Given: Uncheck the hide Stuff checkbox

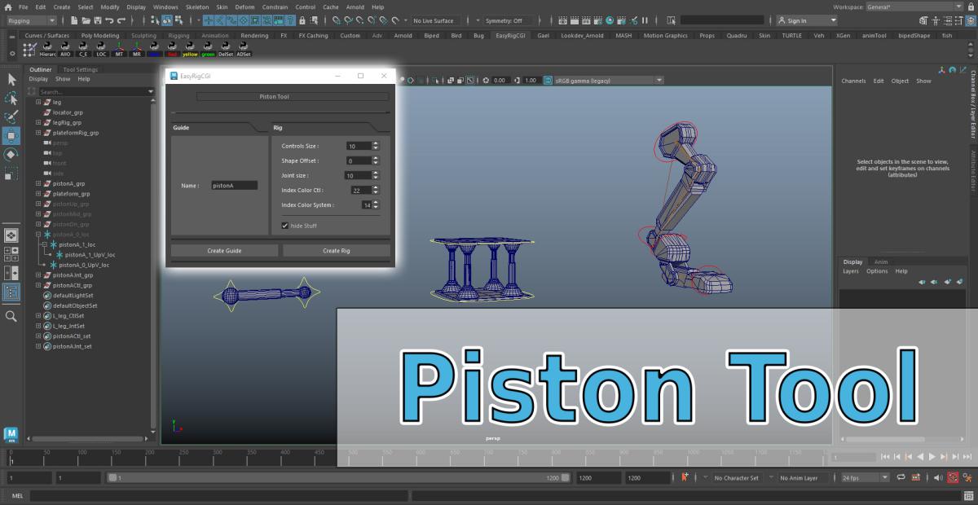Looking at the screenshot, I should coord(285,226).
